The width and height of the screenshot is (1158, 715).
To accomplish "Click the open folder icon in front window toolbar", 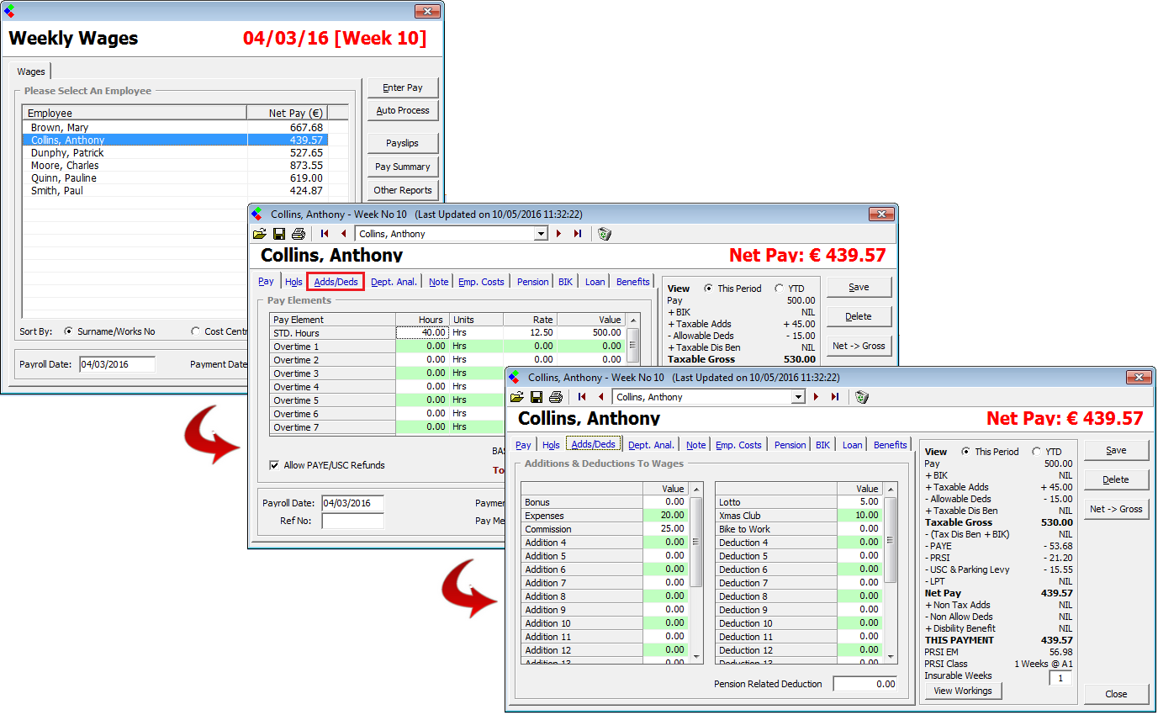I will tap(517, 397).
